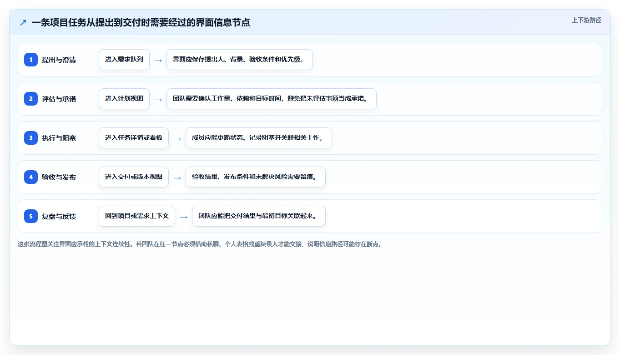Click the 上下游路径 label
The image size is (620, 355).
[x=586, y=20]
